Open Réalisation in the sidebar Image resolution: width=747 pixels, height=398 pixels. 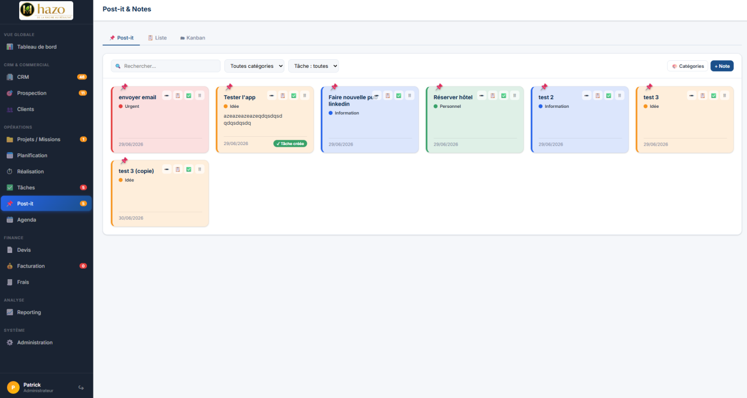[x=46, y=171]
